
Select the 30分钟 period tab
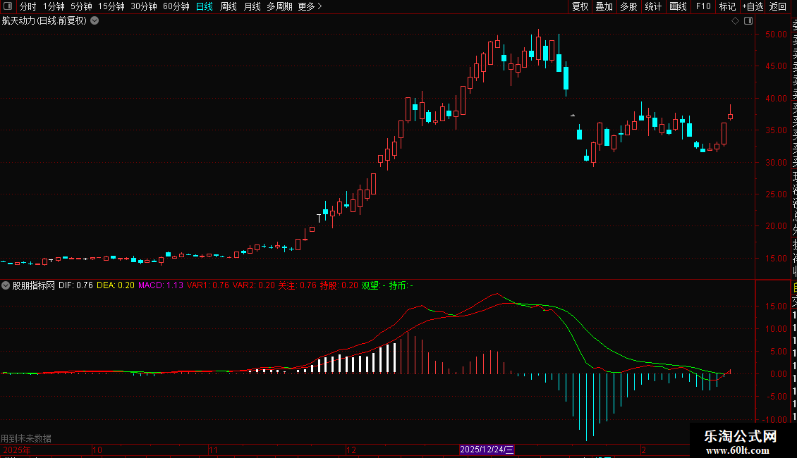pyautogui.click(x=144, y=6)
